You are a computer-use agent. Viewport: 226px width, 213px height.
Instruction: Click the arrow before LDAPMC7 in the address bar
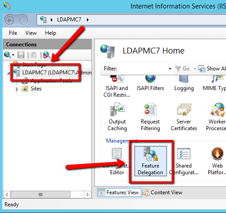[51, 20]
